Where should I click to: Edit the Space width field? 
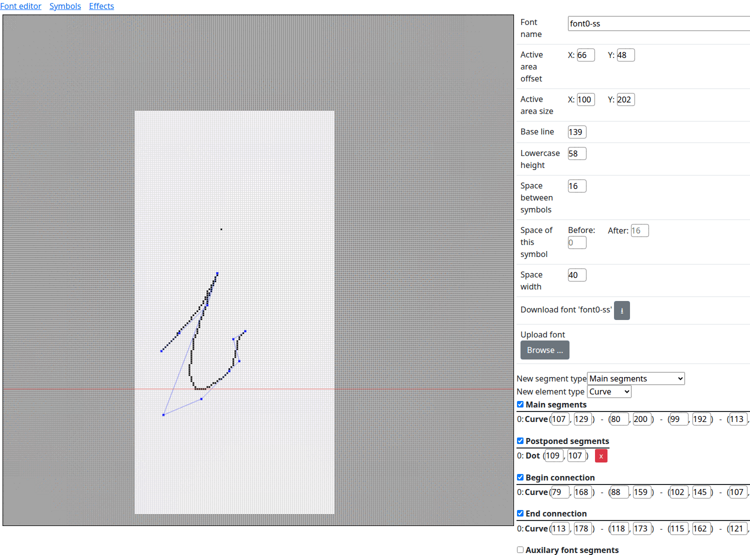(x=577, y=275)
